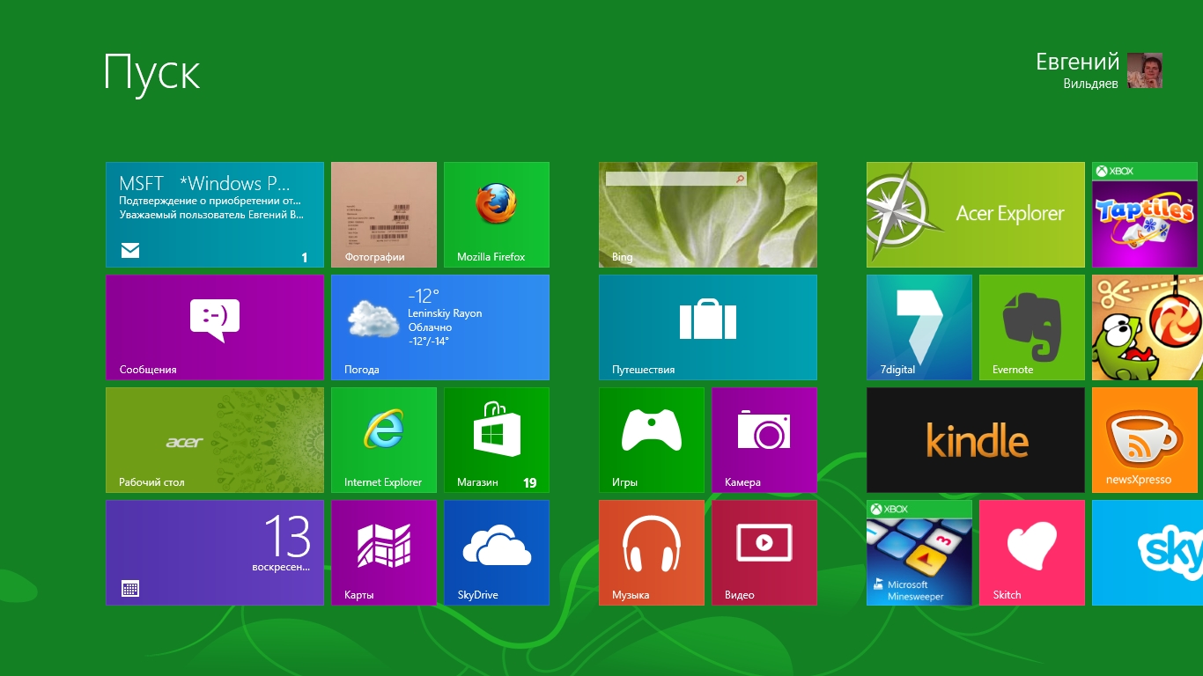Open the Камера camera tile
Screen dimensions: 1203x676
tap(764, 440)
